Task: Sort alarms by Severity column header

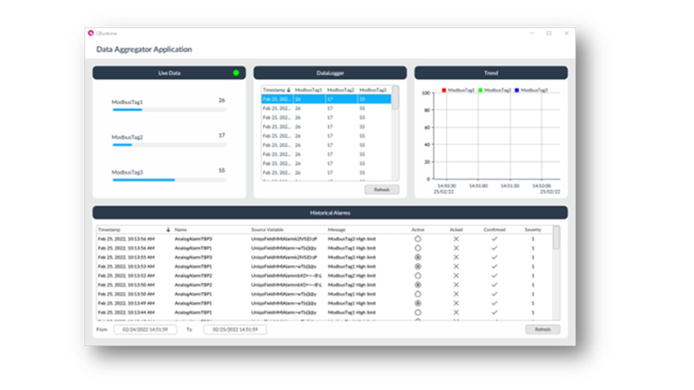Action: point(533,230)
